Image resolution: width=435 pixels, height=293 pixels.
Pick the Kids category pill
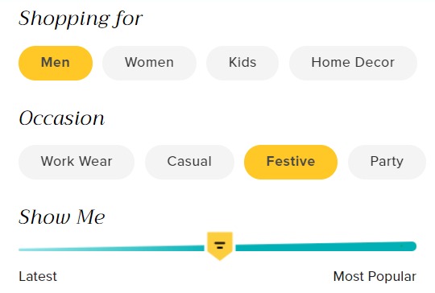242,63
